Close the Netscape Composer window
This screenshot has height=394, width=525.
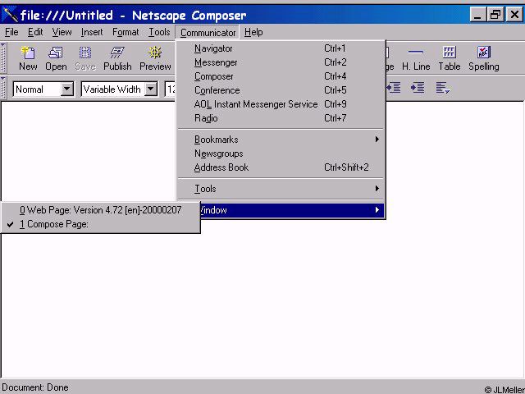tap(514, 15)
